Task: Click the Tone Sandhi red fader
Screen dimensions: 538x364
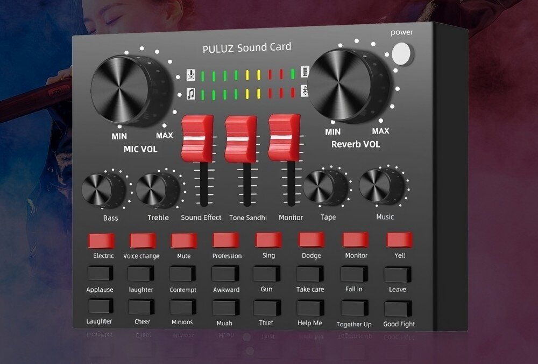Action: pos(241,139)
